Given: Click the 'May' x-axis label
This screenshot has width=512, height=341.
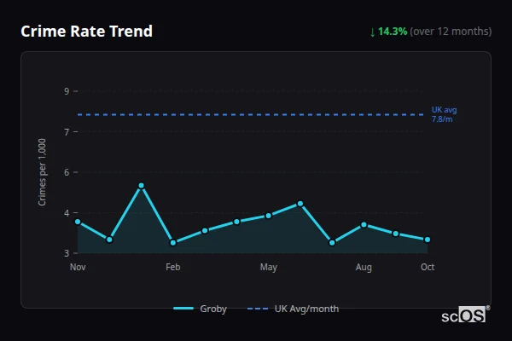Looking at the screenshot, I should tap(269, 268).
